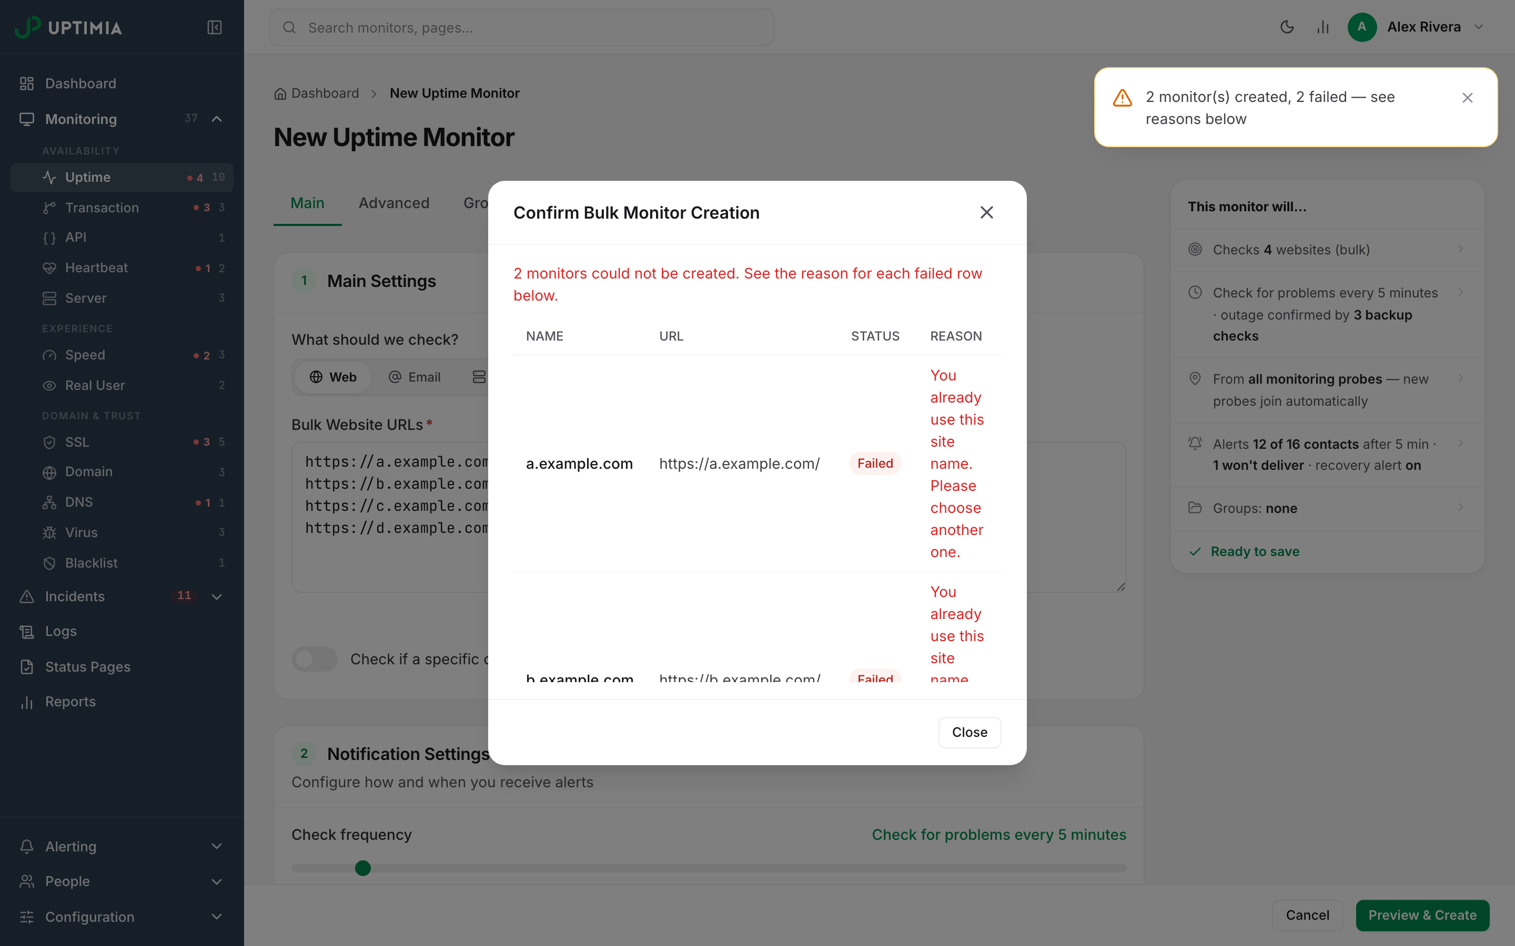This screenshot has height=946, width=1515.
Task: Expand the Alerting section
Action: pos(217,847)
